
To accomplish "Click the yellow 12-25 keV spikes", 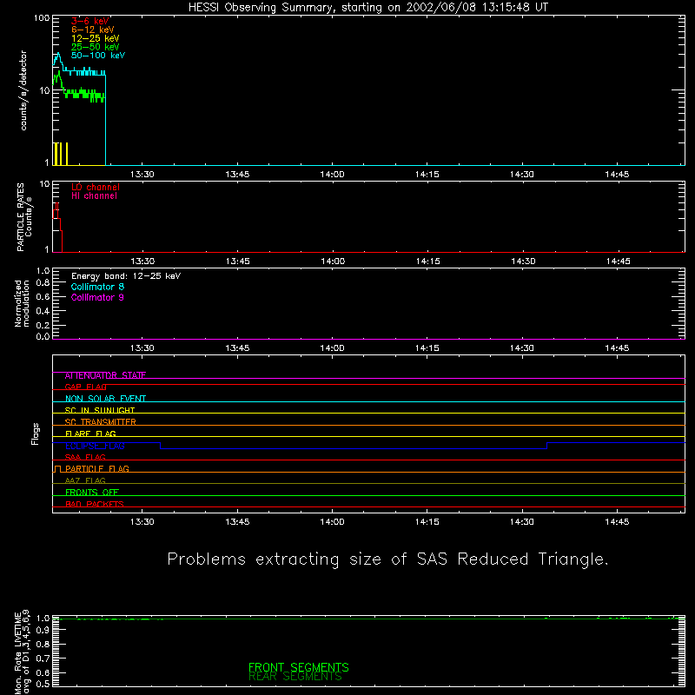I will 60,154.
